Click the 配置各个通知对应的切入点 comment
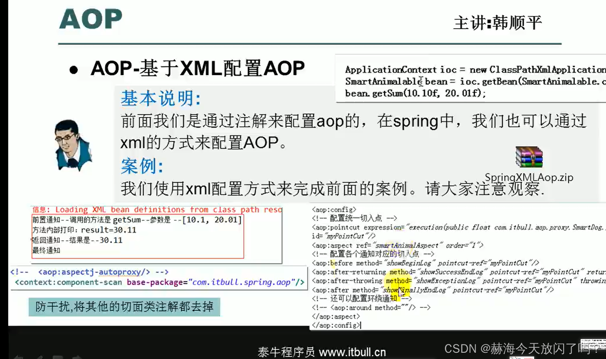Screen dimensions: 606x359 click(x=373, y=254)
